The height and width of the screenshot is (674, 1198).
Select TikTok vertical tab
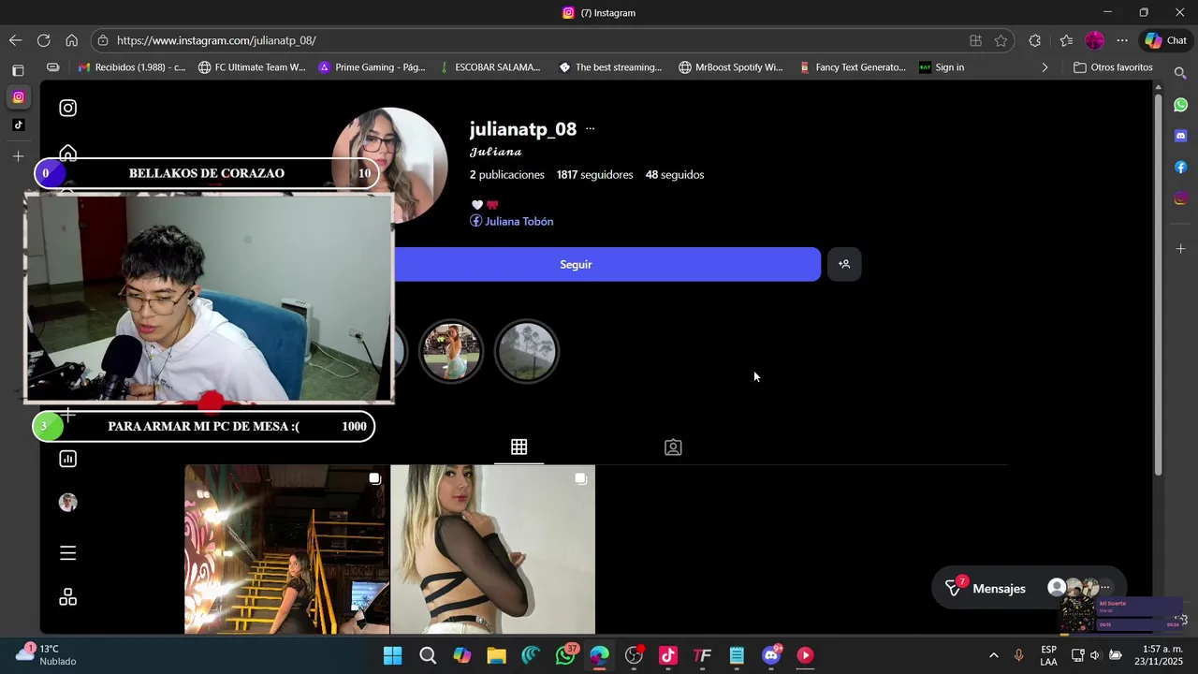pos(18,125)
